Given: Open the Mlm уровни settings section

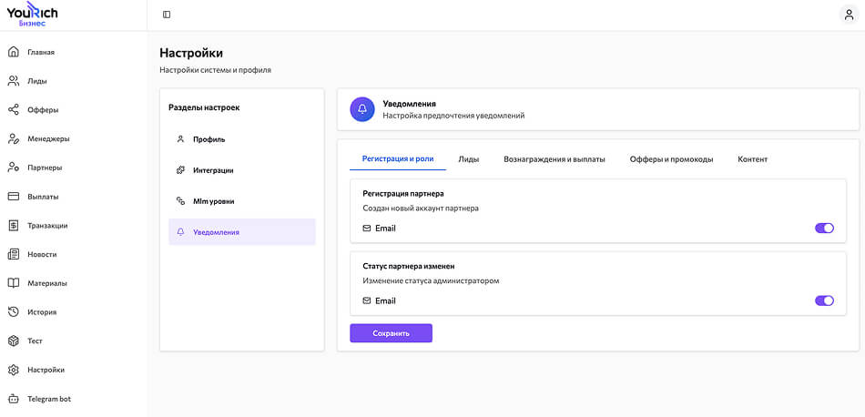Looking at the screenshot, I should coord(242,201).
